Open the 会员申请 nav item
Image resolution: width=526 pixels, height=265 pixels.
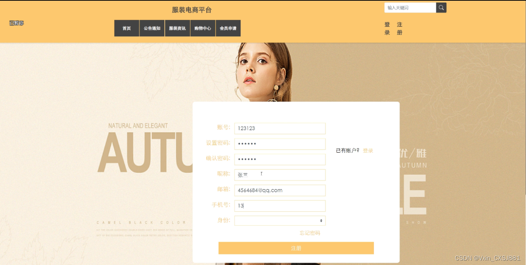click(228, 28)
